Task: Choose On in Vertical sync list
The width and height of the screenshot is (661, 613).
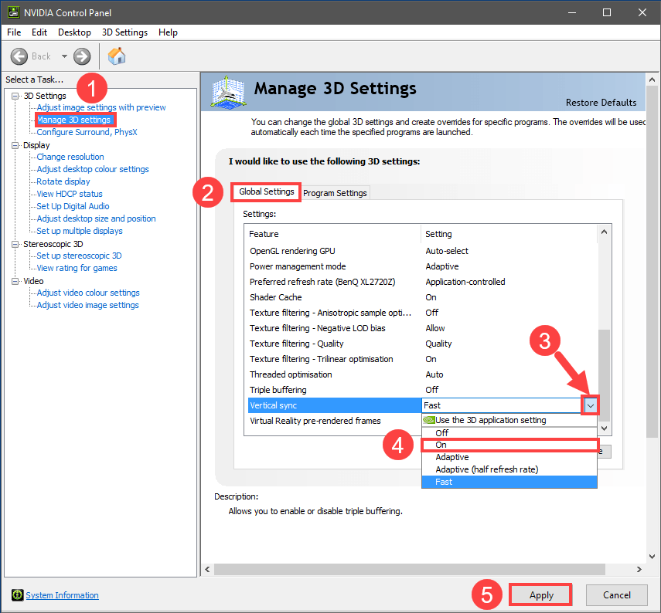Action: [509, 445]
